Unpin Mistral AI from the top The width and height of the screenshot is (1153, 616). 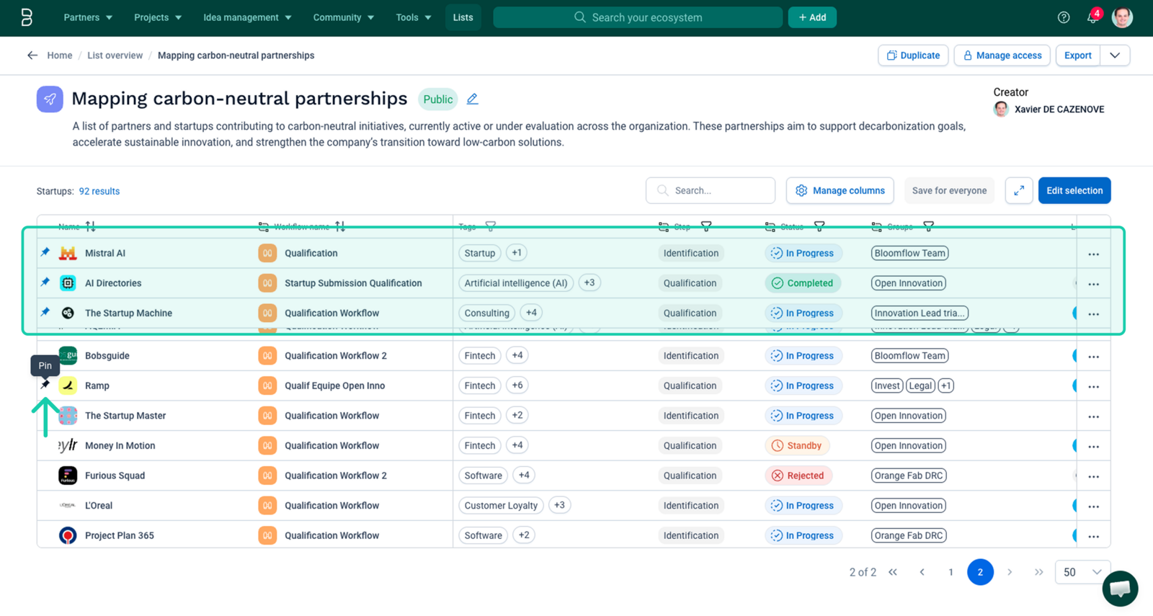point(45,252)
